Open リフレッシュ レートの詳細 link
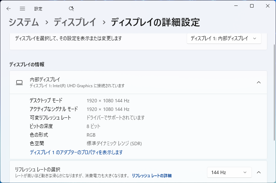The height and width of the screenshot is (183, 276). coord(152,176)
